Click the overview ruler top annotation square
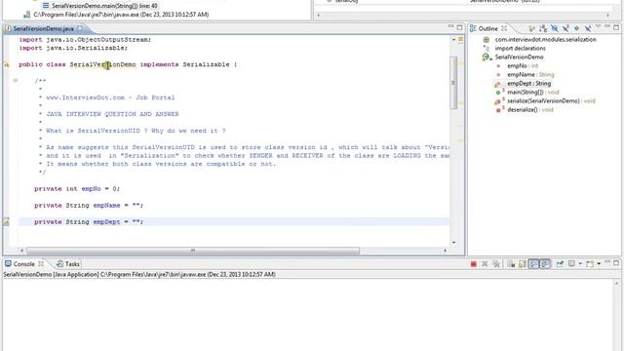 (460, 39)
